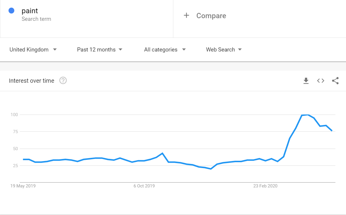Click the 6 Oct 2019 axis label
This screenshot has height=215, width=346.
click(144, 186)
